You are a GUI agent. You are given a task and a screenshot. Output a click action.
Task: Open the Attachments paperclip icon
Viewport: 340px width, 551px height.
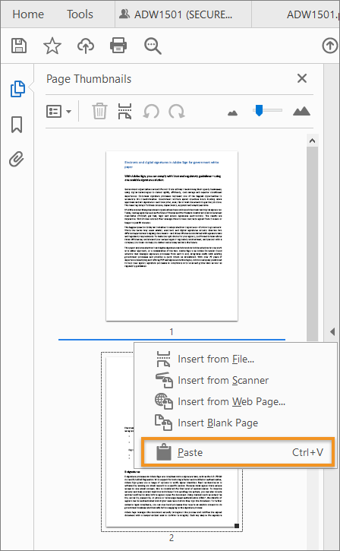[x=17, y=159]
